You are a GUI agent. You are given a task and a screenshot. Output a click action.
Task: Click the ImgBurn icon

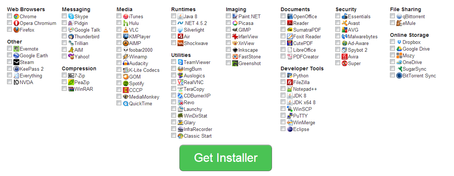click(x=180, y=69)
